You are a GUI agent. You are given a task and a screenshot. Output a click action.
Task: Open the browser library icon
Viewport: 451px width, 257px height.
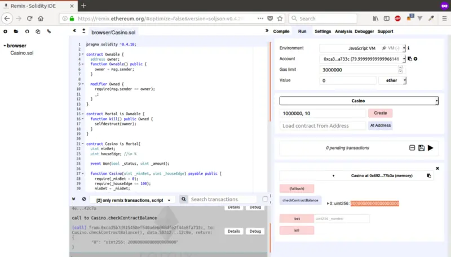(375, 19)
